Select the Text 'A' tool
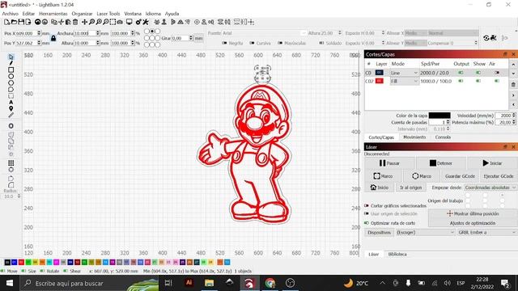Image resolution: width=518 pixels, height=291 pixels. tap(11, 102)
